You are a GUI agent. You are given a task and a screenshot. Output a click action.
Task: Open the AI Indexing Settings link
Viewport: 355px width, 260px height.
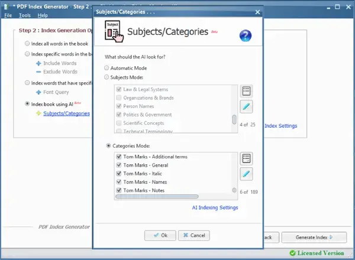(215, 207)
